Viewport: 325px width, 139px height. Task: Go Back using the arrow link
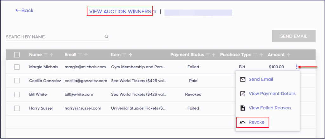coord(24,10)
